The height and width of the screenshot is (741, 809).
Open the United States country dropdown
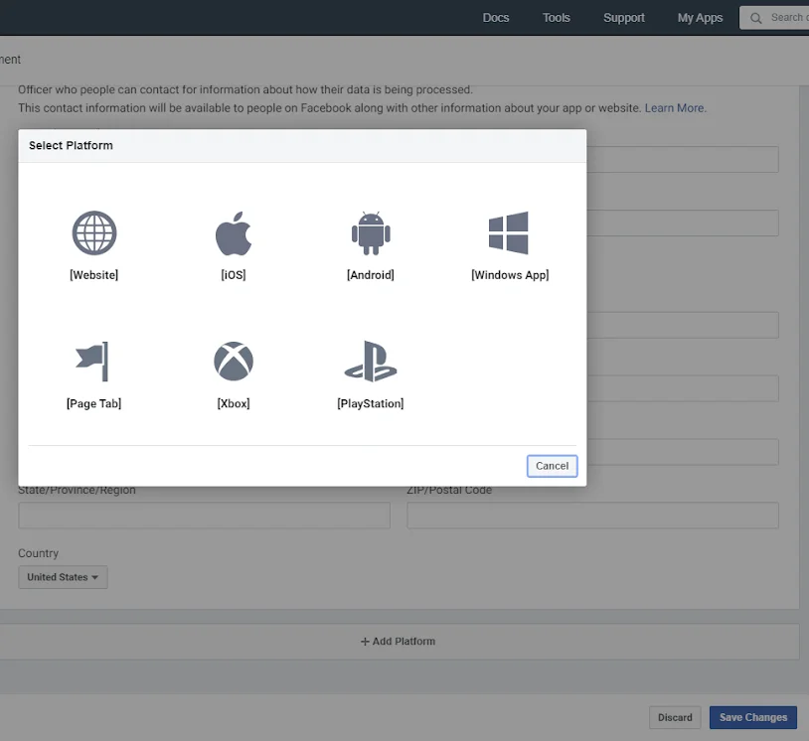coord(63,577)
